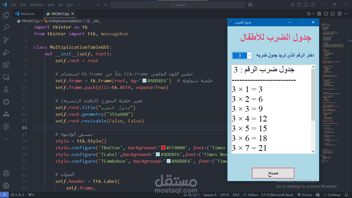Open Copilot dropdown arrow in title bar
Screen dimensions: 352x198
(254, 5)
